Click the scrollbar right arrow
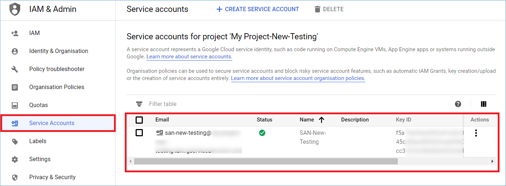 [492, 161]
